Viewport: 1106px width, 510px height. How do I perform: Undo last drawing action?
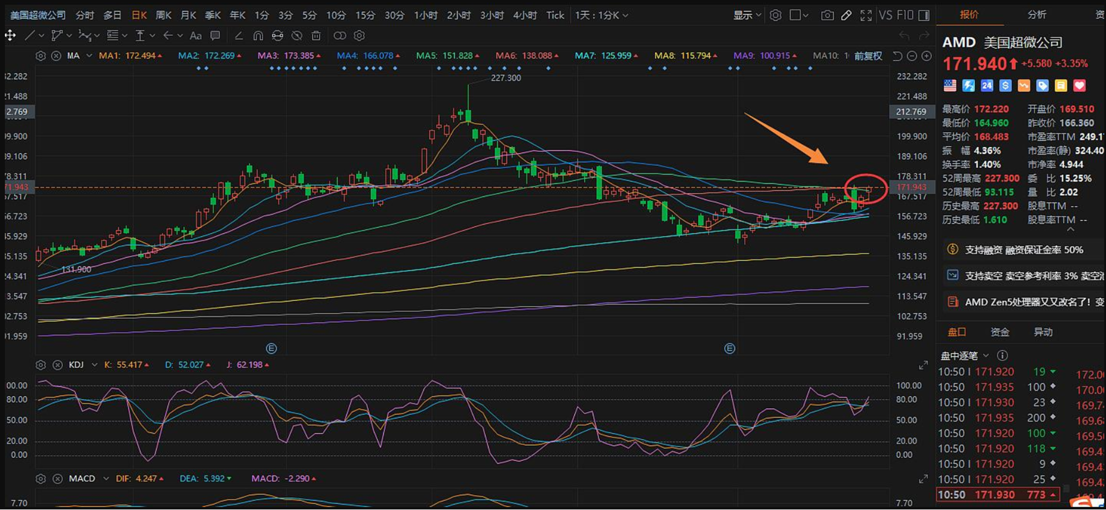(x=904, y=35)
